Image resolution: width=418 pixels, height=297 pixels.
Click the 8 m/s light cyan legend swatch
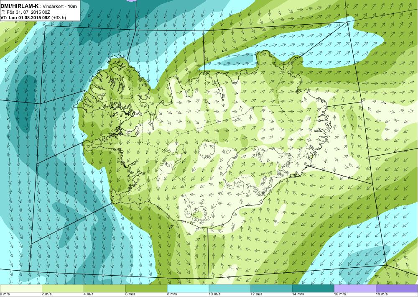(x=188, y=289)
